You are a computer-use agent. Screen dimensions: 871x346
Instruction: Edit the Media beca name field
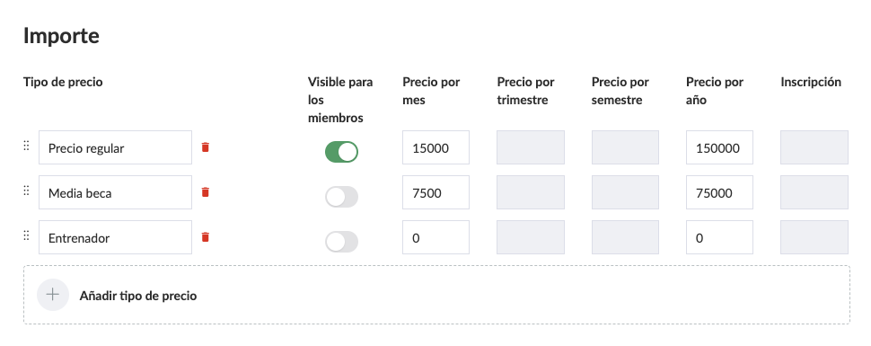[x=115, y=192]
